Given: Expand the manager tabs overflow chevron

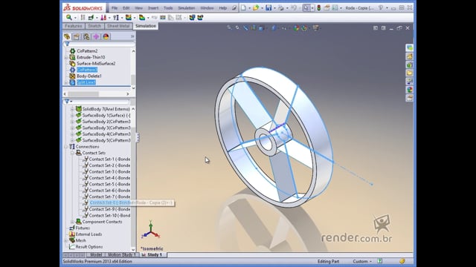Looking at the screenshot, I should (132, 36).
